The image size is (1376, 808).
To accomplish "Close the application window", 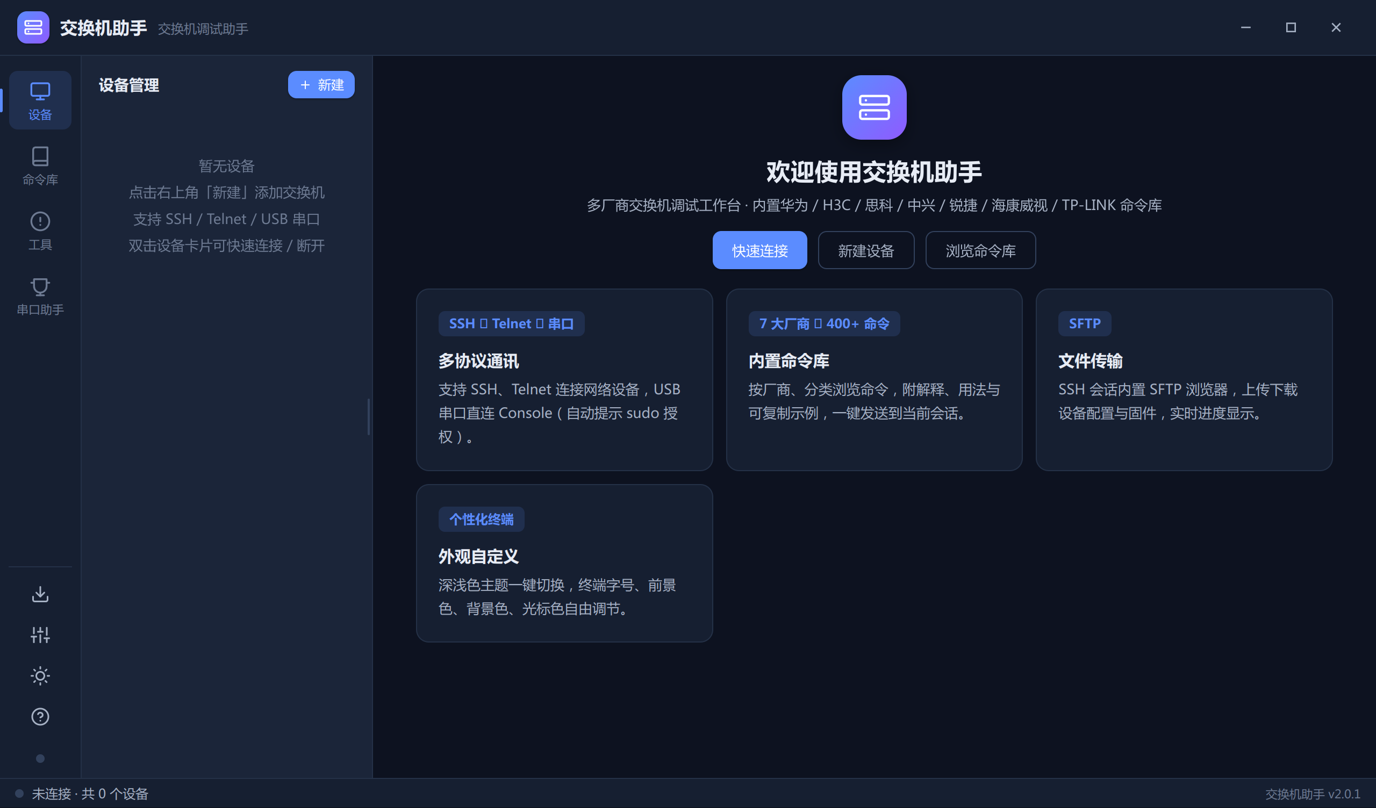I will 1336,27.
